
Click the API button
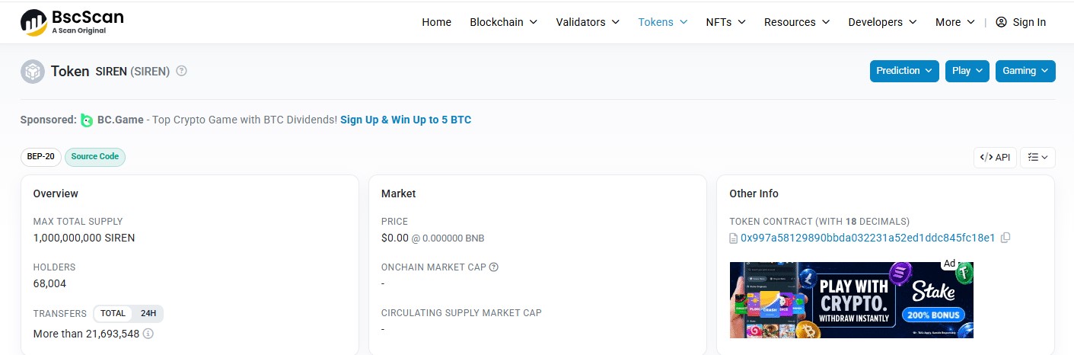pyautogui.click(x=995, y=158)
